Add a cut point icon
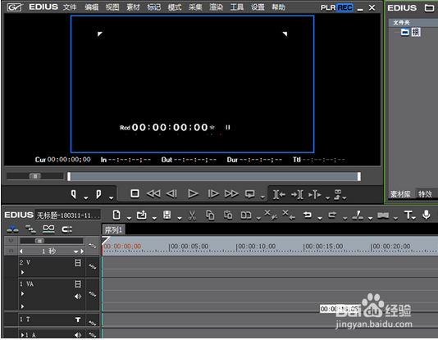Image resolution: width=438 pixels, height=340 pixels. (x=358, y=215)
